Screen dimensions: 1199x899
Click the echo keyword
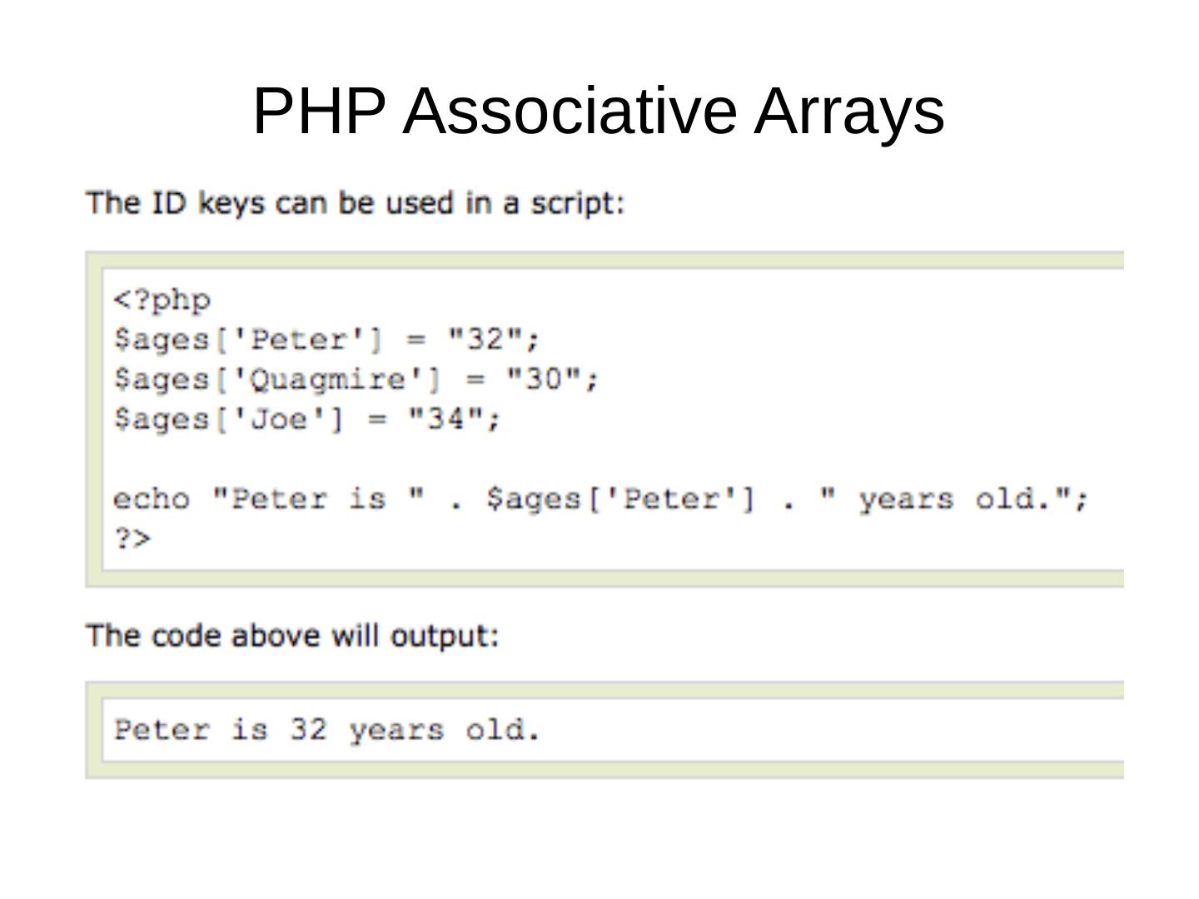[x=151, y=499]
